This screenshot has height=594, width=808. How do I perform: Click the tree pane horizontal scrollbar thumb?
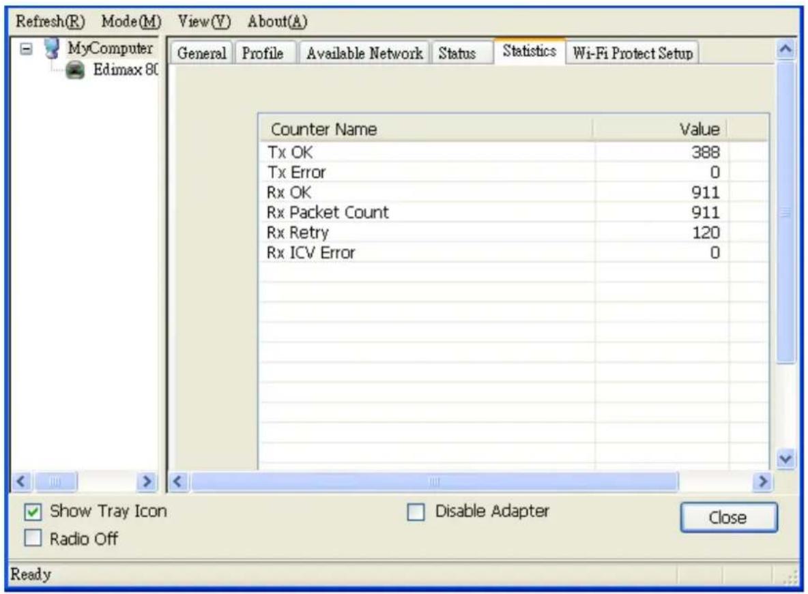click(55, 481)
